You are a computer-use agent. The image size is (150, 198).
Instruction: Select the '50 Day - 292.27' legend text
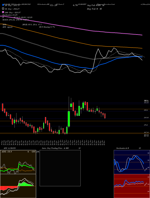tap(12, 9)
